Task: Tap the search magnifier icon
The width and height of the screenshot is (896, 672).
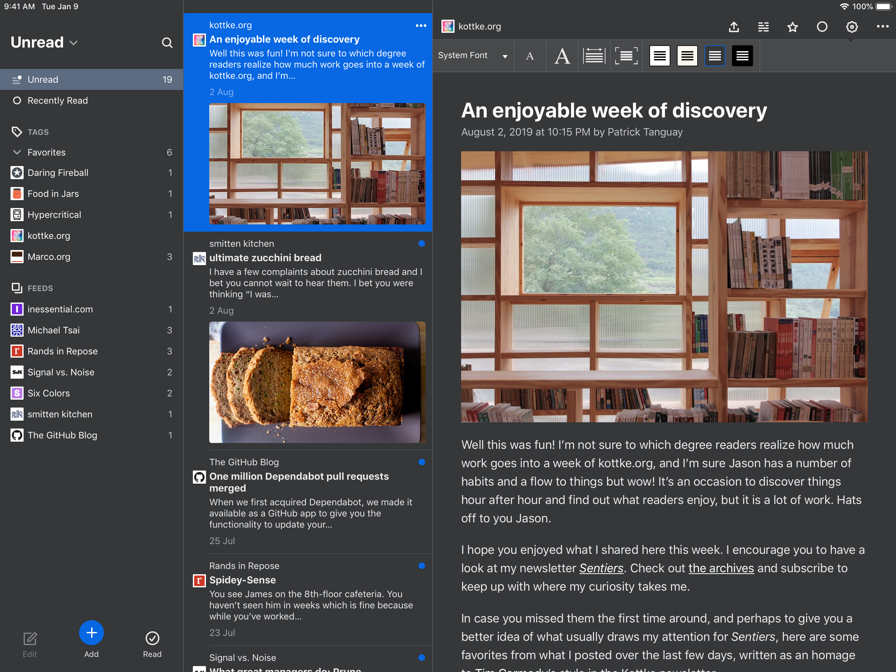Action: pos(167,43)
